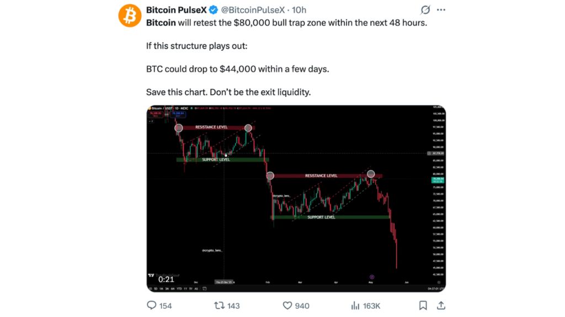Viewport: 565px width, 317px height.
Task: Open the three-dot more options menu
Action: tap(441, 10)
